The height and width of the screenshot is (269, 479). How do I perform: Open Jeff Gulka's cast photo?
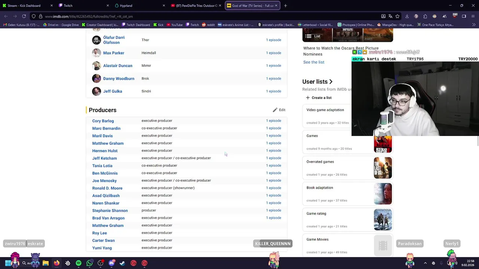tap(97, 91)
